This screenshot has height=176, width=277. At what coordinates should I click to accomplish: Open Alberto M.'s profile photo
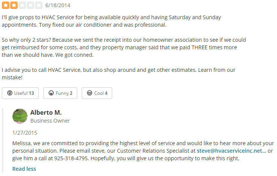pyautogui.click(x=20, y=116)
